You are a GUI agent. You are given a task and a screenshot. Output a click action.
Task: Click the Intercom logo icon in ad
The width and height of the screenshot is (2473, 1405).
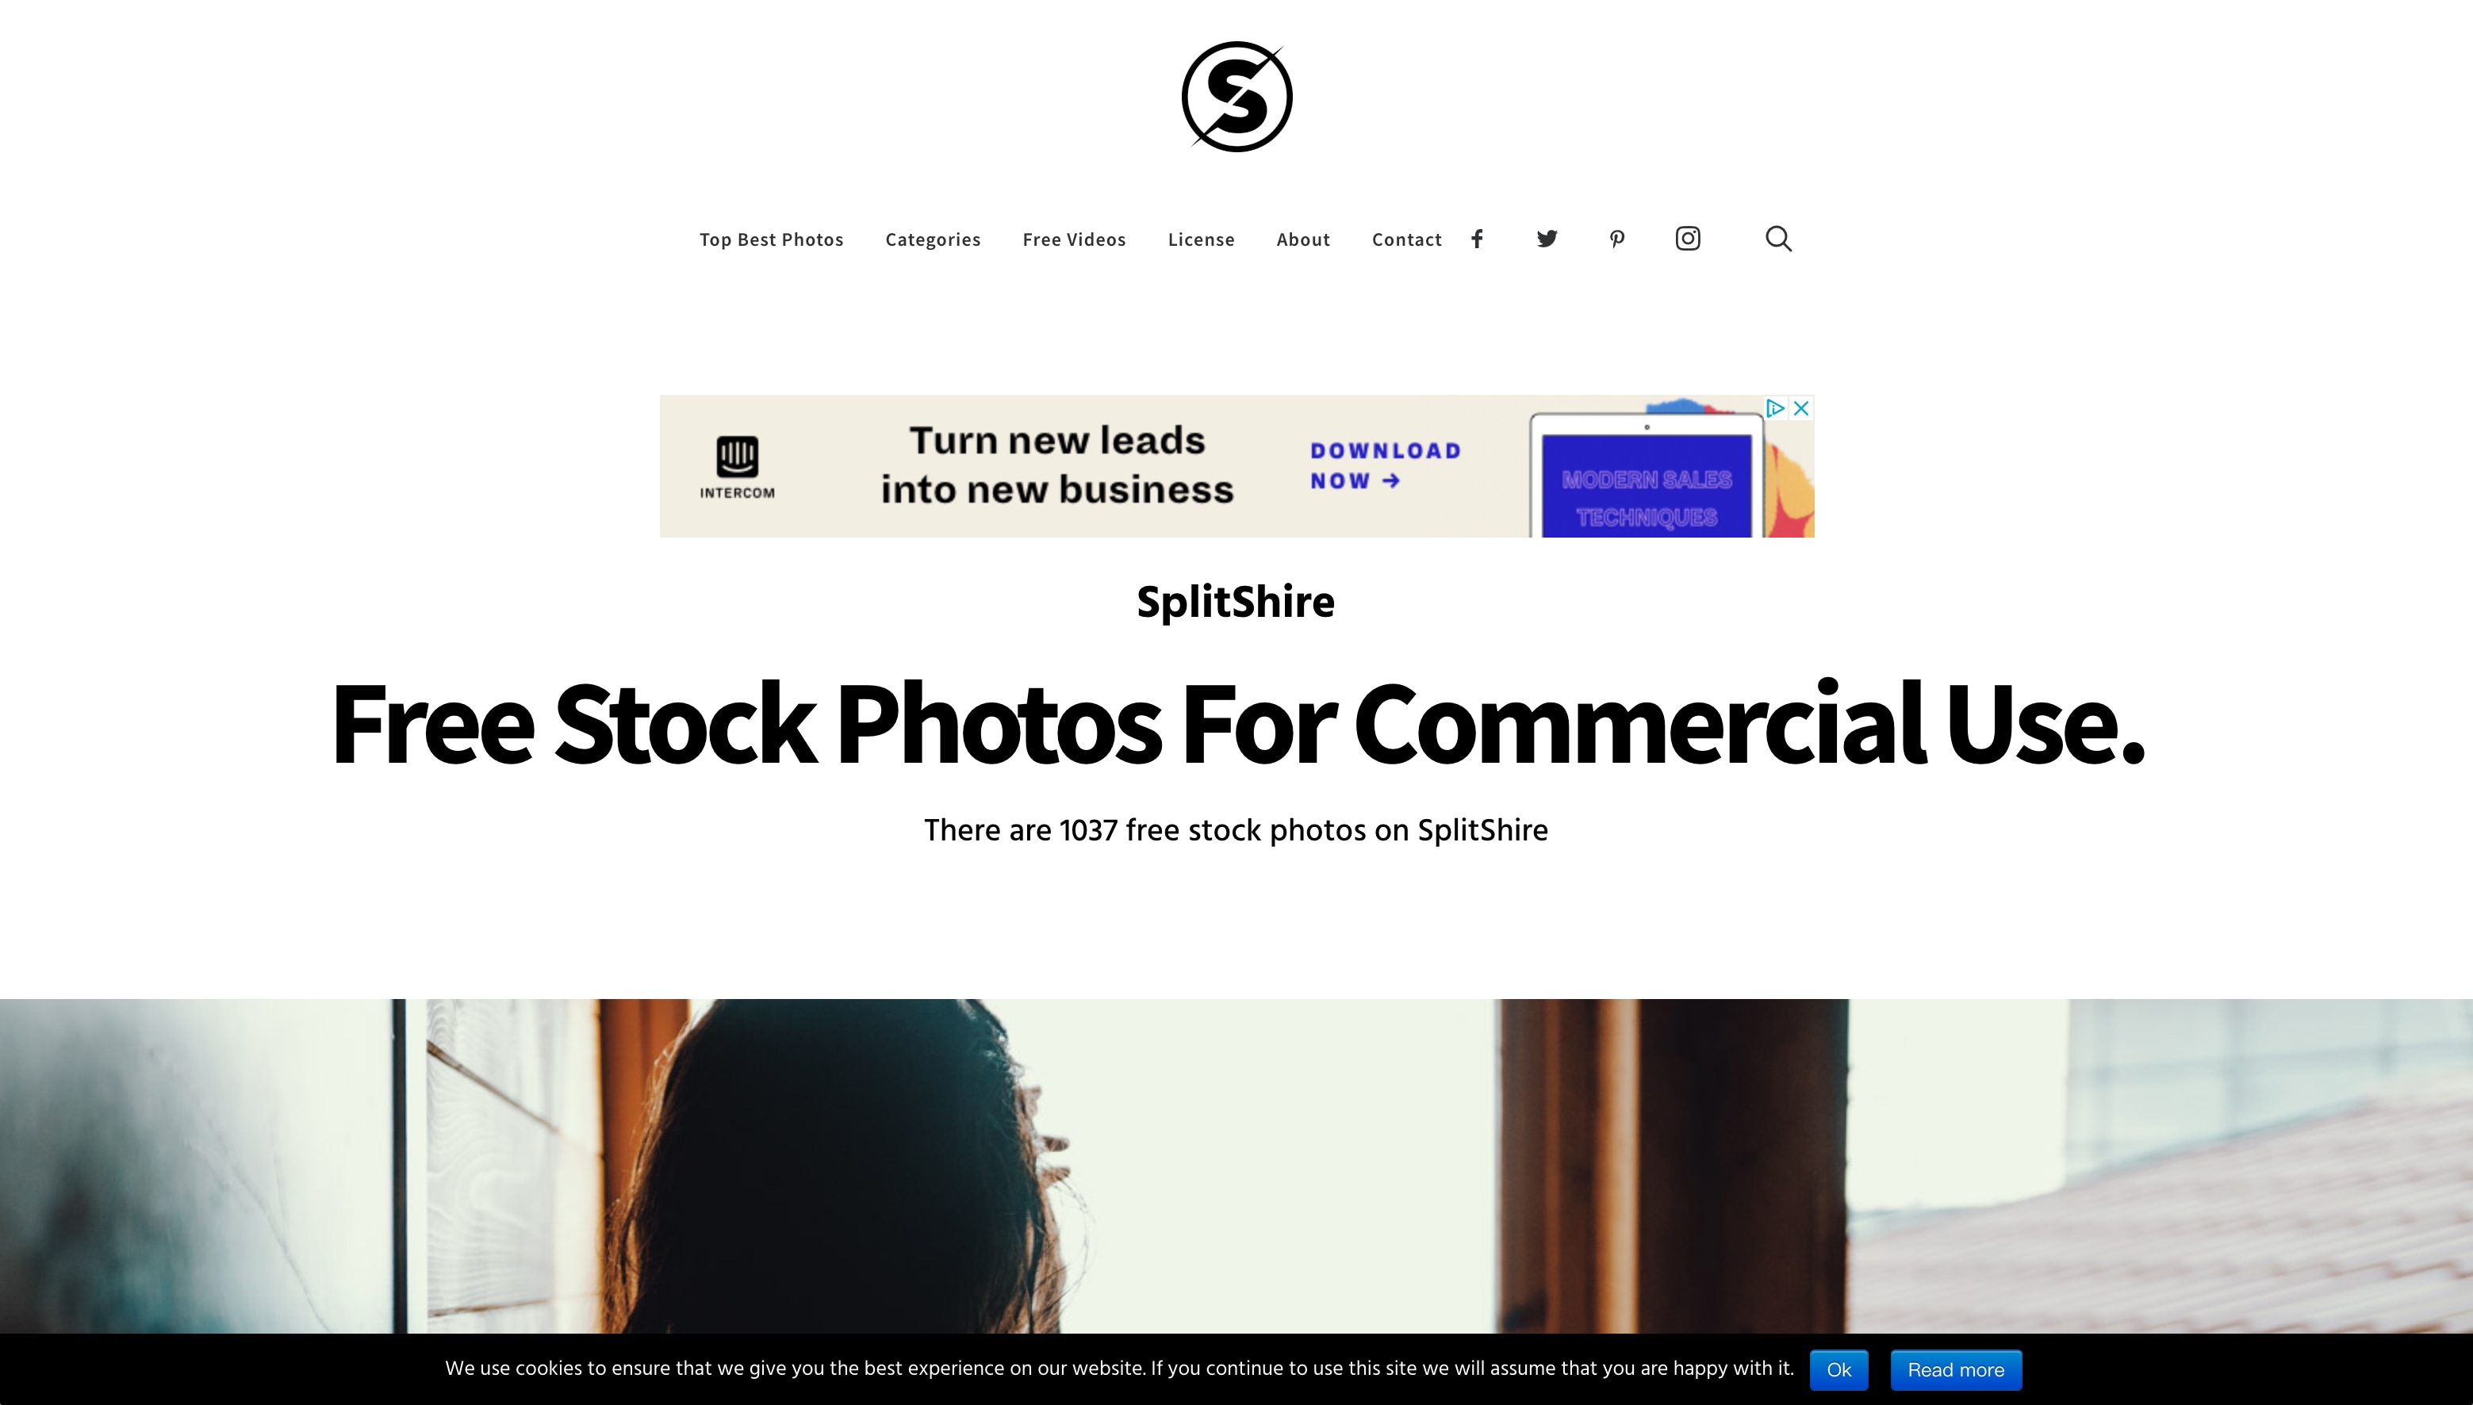pyautogui.click(x=737, y=457)
